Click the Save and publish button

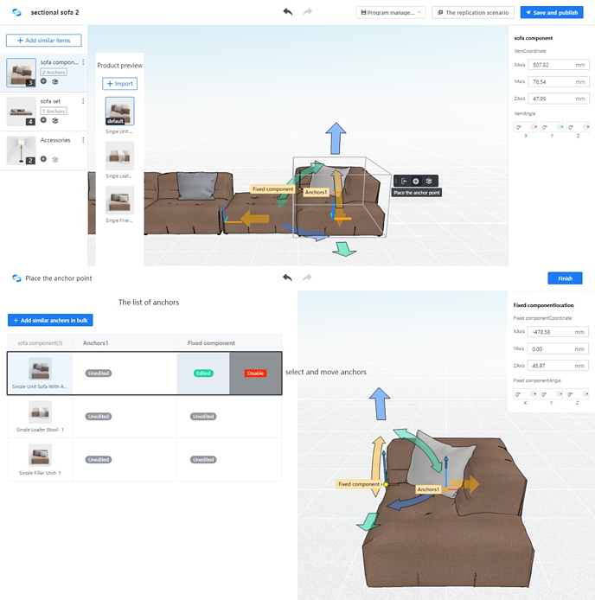[x=552, y=13]
